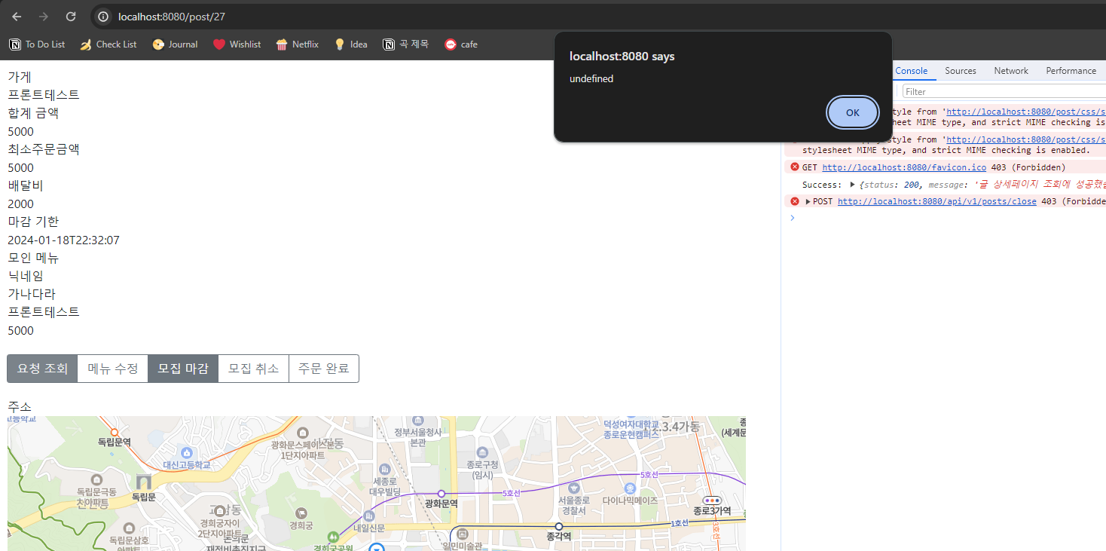Image resolution: width=1106 pixels, height=551 pixels.
Task: Reload the page with the refresh icon
Action: pyautogui.click(x=71, y=17)
